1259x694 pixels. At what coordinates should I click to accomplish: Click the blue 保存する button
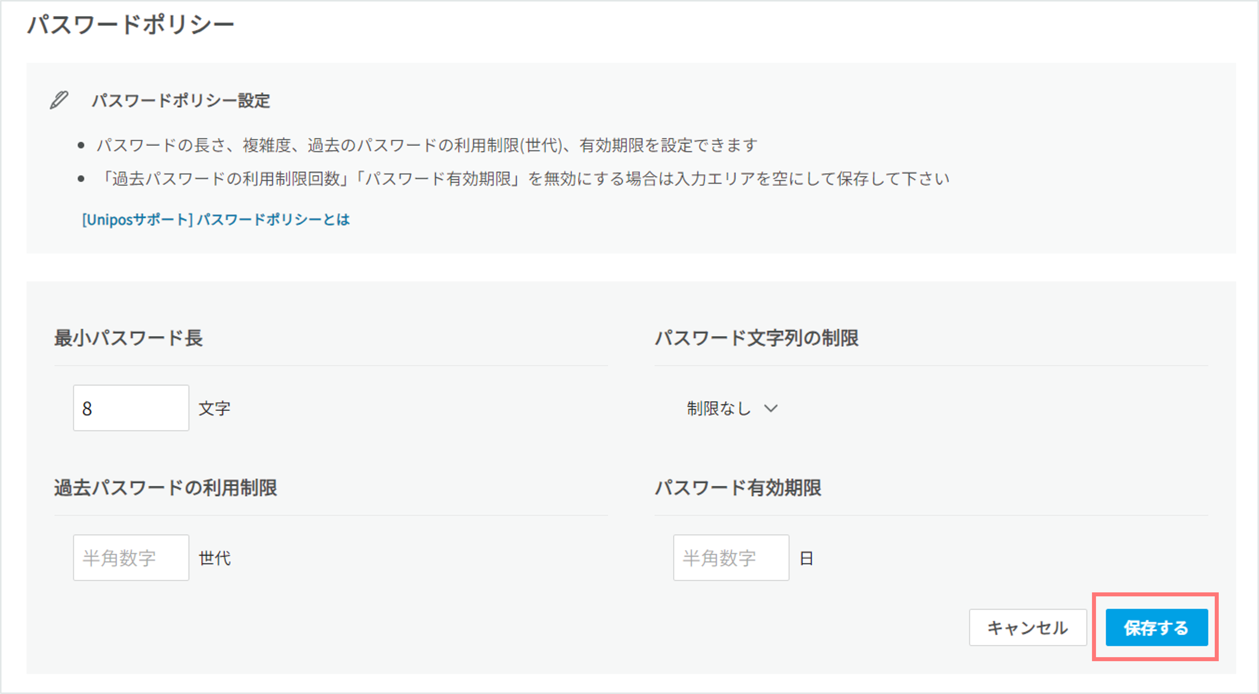click(x=1156, y=627)
